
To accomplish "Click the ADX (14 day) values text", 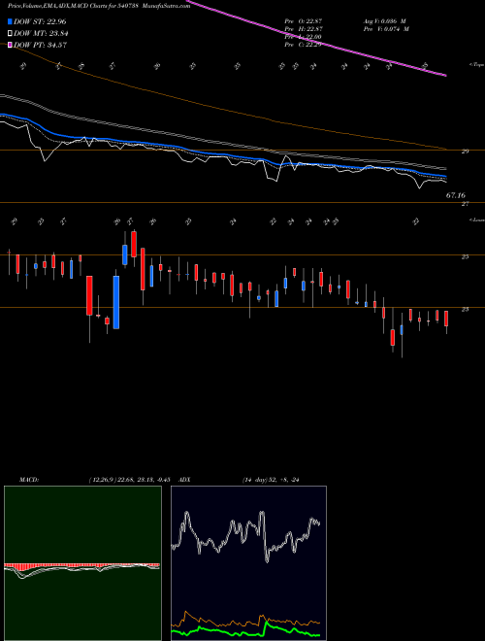I will point(272,480).
